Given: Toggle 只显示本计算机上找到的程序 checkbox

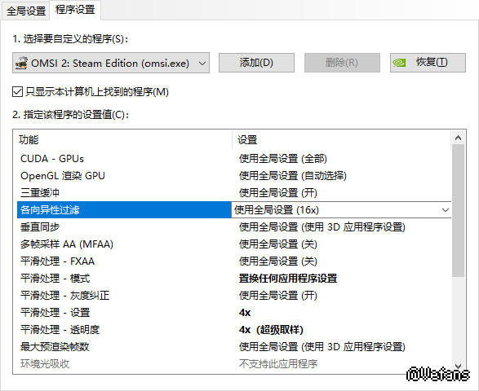Looking at the screenshot, I should (17, 91).
